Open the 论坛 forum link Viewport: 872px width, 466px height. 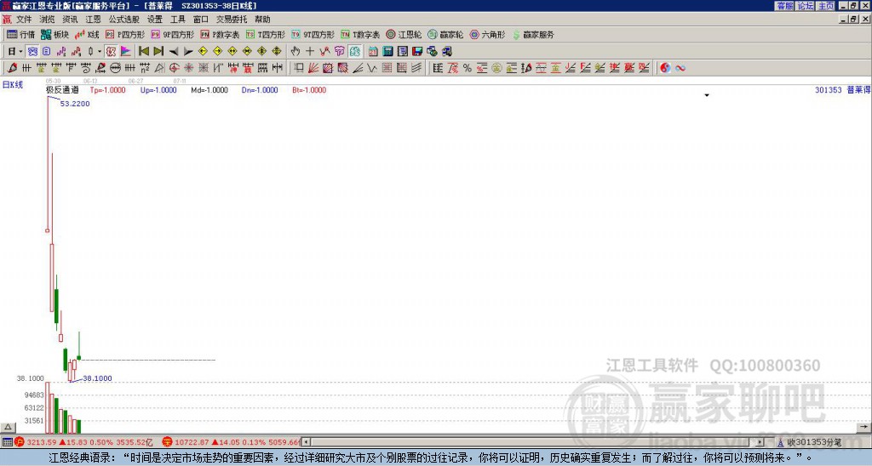coord(806,6)
